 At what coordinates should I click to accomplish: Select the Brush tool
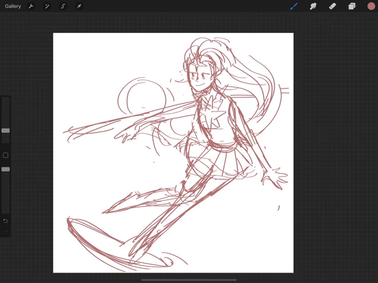(x=294, y=6)
